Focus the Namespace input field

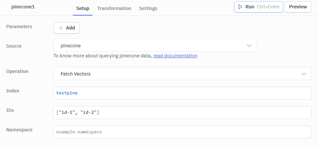coord(182,132)
